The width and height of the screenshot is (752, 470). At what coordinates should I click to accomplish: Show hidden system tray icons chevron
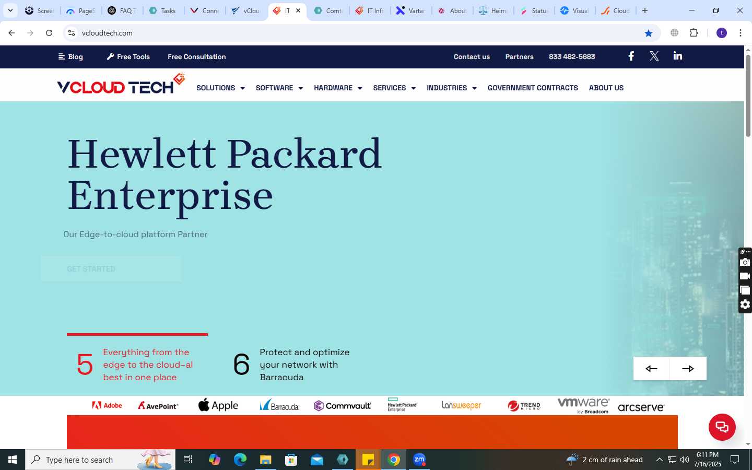click(x=659, y=460)
